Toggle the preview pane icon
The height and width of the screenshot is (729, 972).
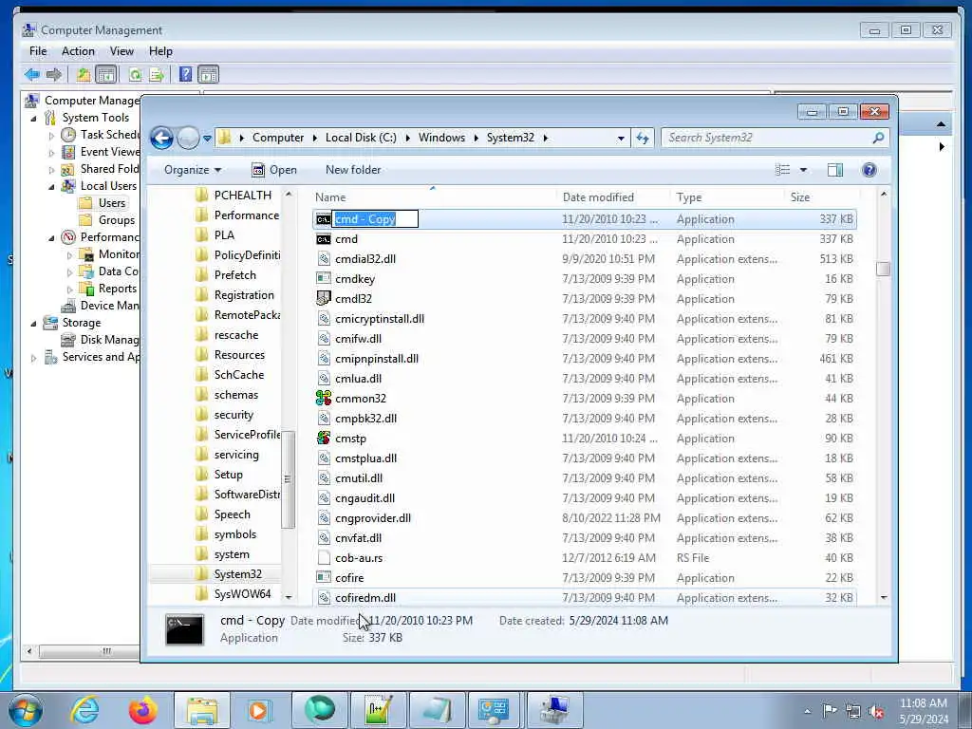(x=835, y=170)
